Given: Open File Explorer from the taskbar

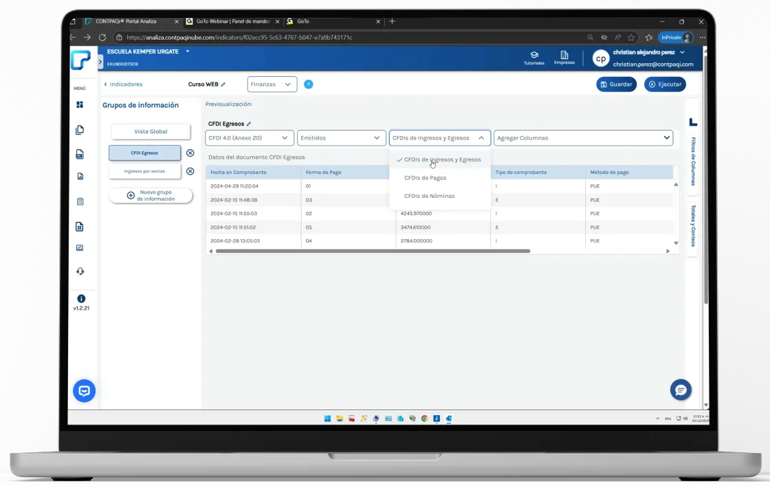Looking at the screenshot, I should [340, 419].
